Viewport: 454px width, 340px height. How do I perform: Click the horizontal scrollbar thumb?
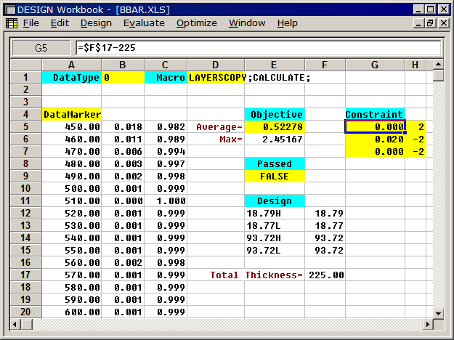click(27, 324)
